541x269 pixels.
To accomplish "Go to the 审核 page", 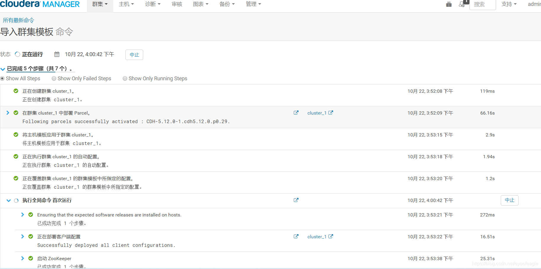I will (177, 4).
